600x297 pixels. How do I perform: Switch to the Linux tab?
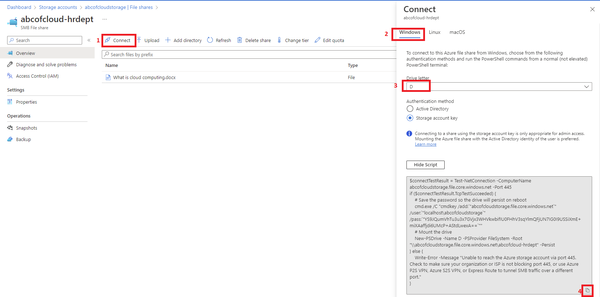pos(434,32)
